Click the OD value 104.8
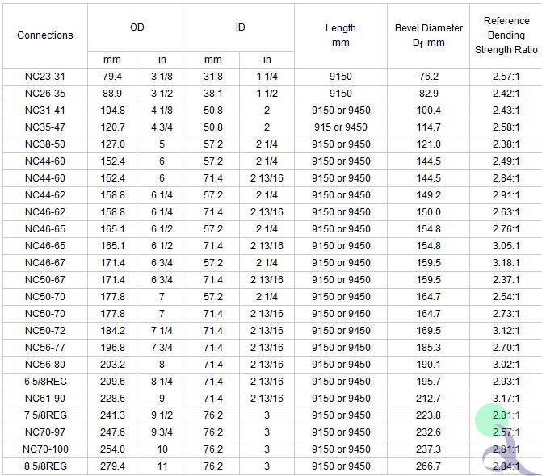The image size is (542, 476). click(112, 110)
